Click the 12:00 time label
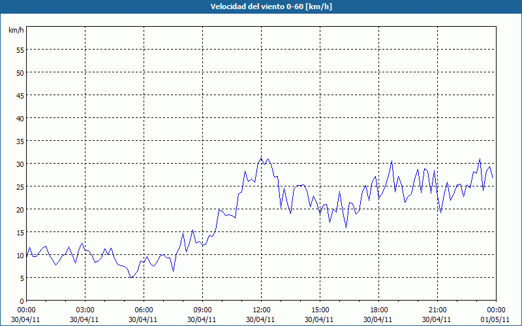The image size is (522, 326). coord(262,310)
